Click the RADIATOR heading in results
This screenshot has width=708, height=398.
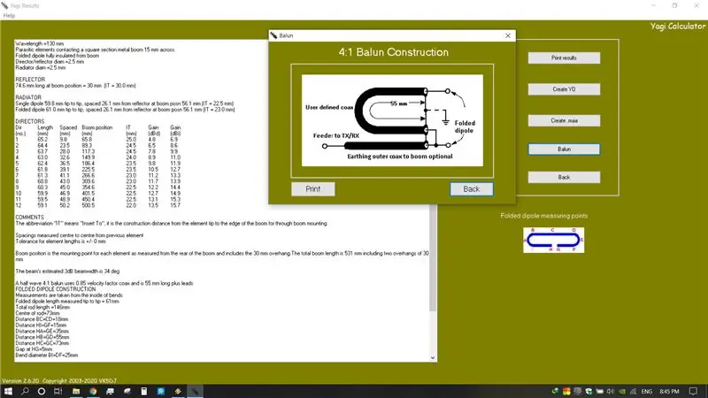pos(28,97)
